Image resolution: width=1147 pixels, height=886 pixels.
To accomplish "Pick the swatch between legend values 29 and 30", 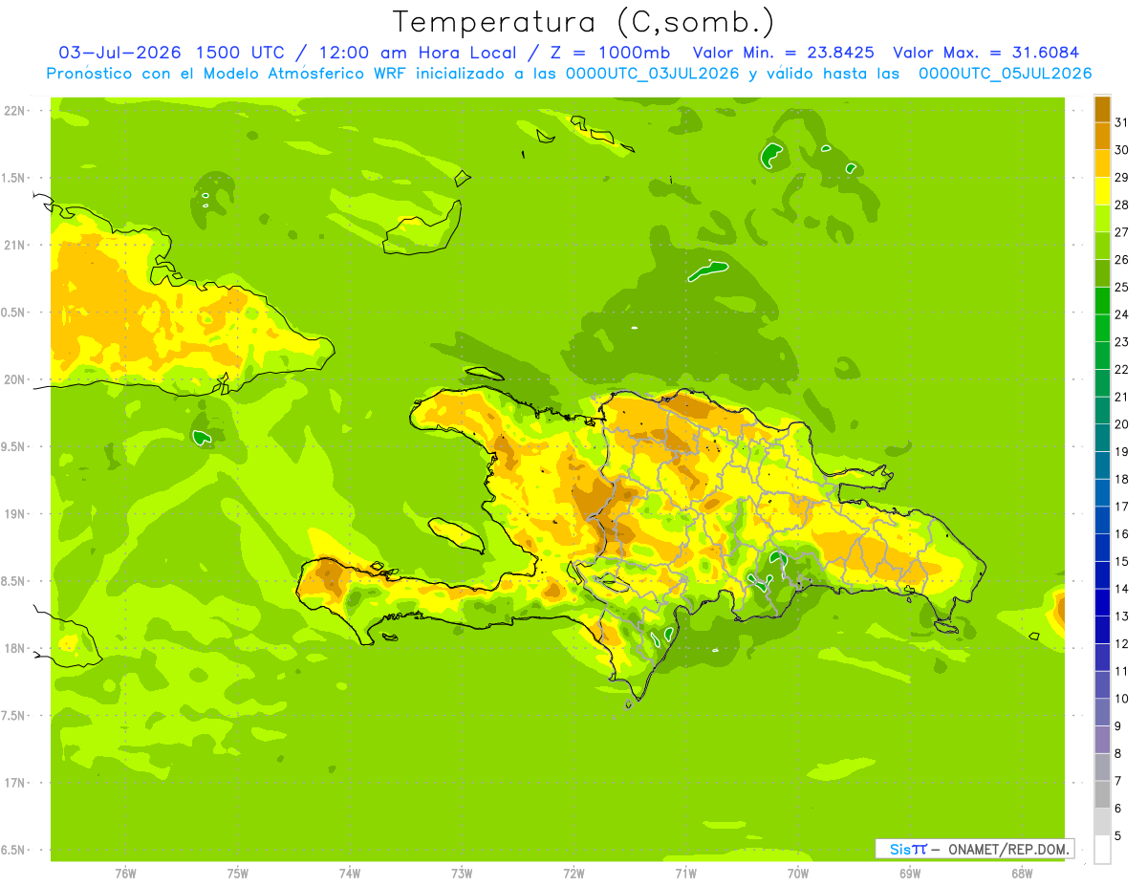I will [x=1102, y=163].
